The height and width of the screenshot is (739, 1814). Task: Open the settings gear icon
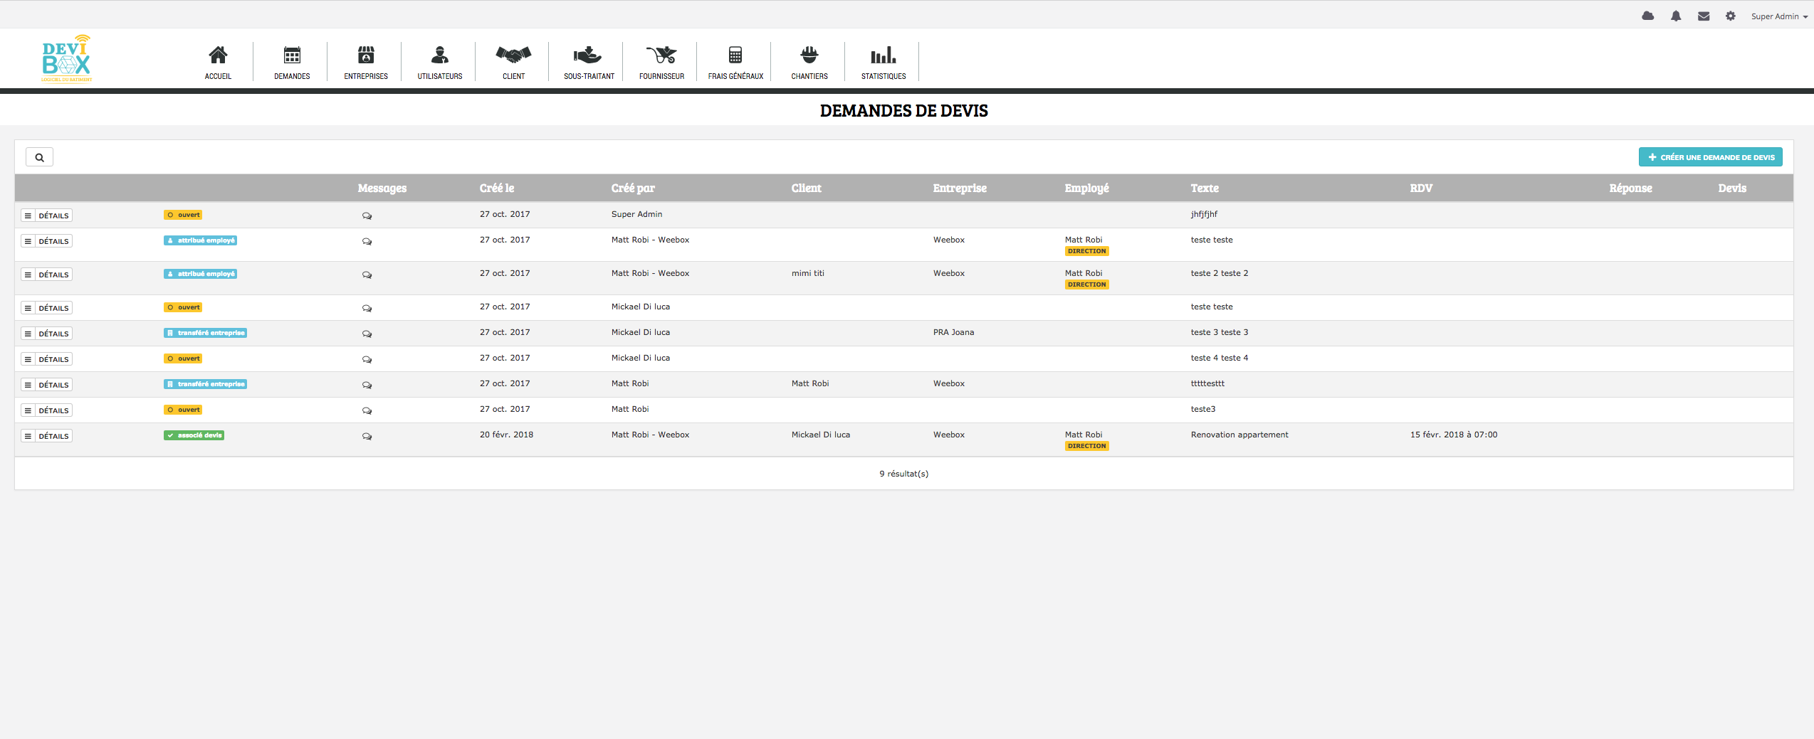pyautogui.click(x=1731, y=16)
